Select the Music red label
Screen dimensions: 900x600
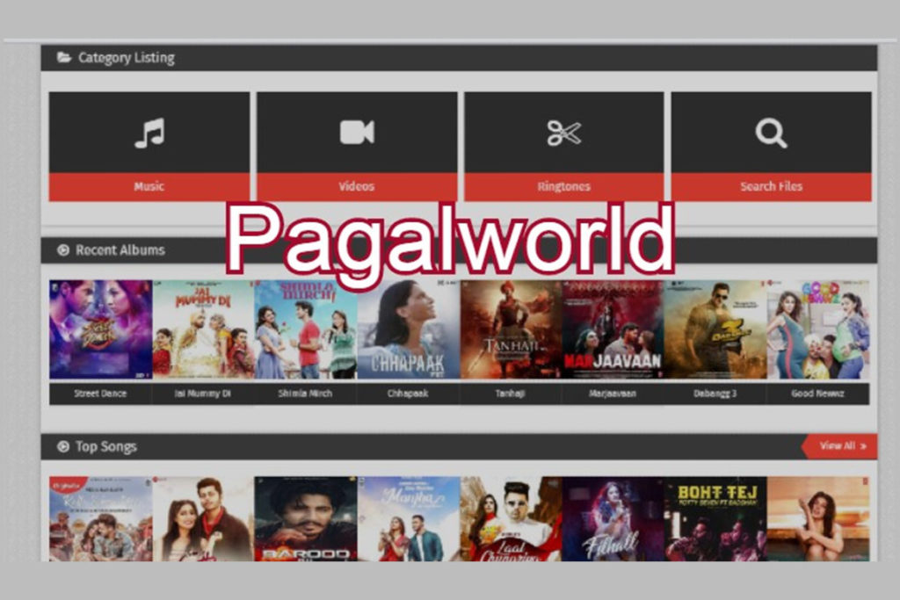149,186
